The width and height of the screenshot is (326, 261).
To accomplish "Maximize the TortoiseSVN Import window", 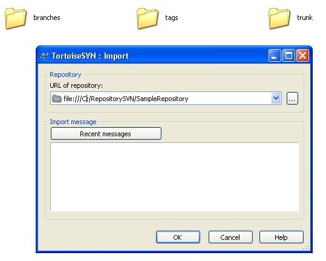I will (289, 56).
